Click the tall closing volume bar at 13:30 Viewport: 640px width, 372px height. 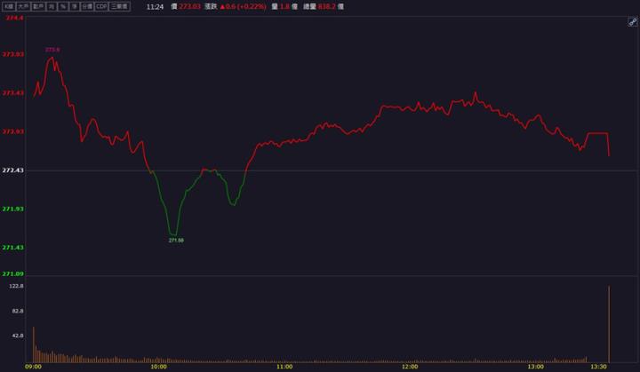609,324
